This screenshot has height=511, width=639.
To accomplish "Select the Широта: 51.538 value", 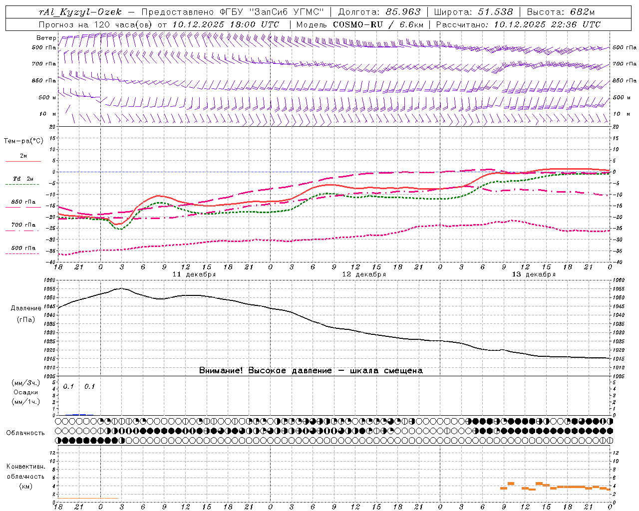I will tap(474, 12).
